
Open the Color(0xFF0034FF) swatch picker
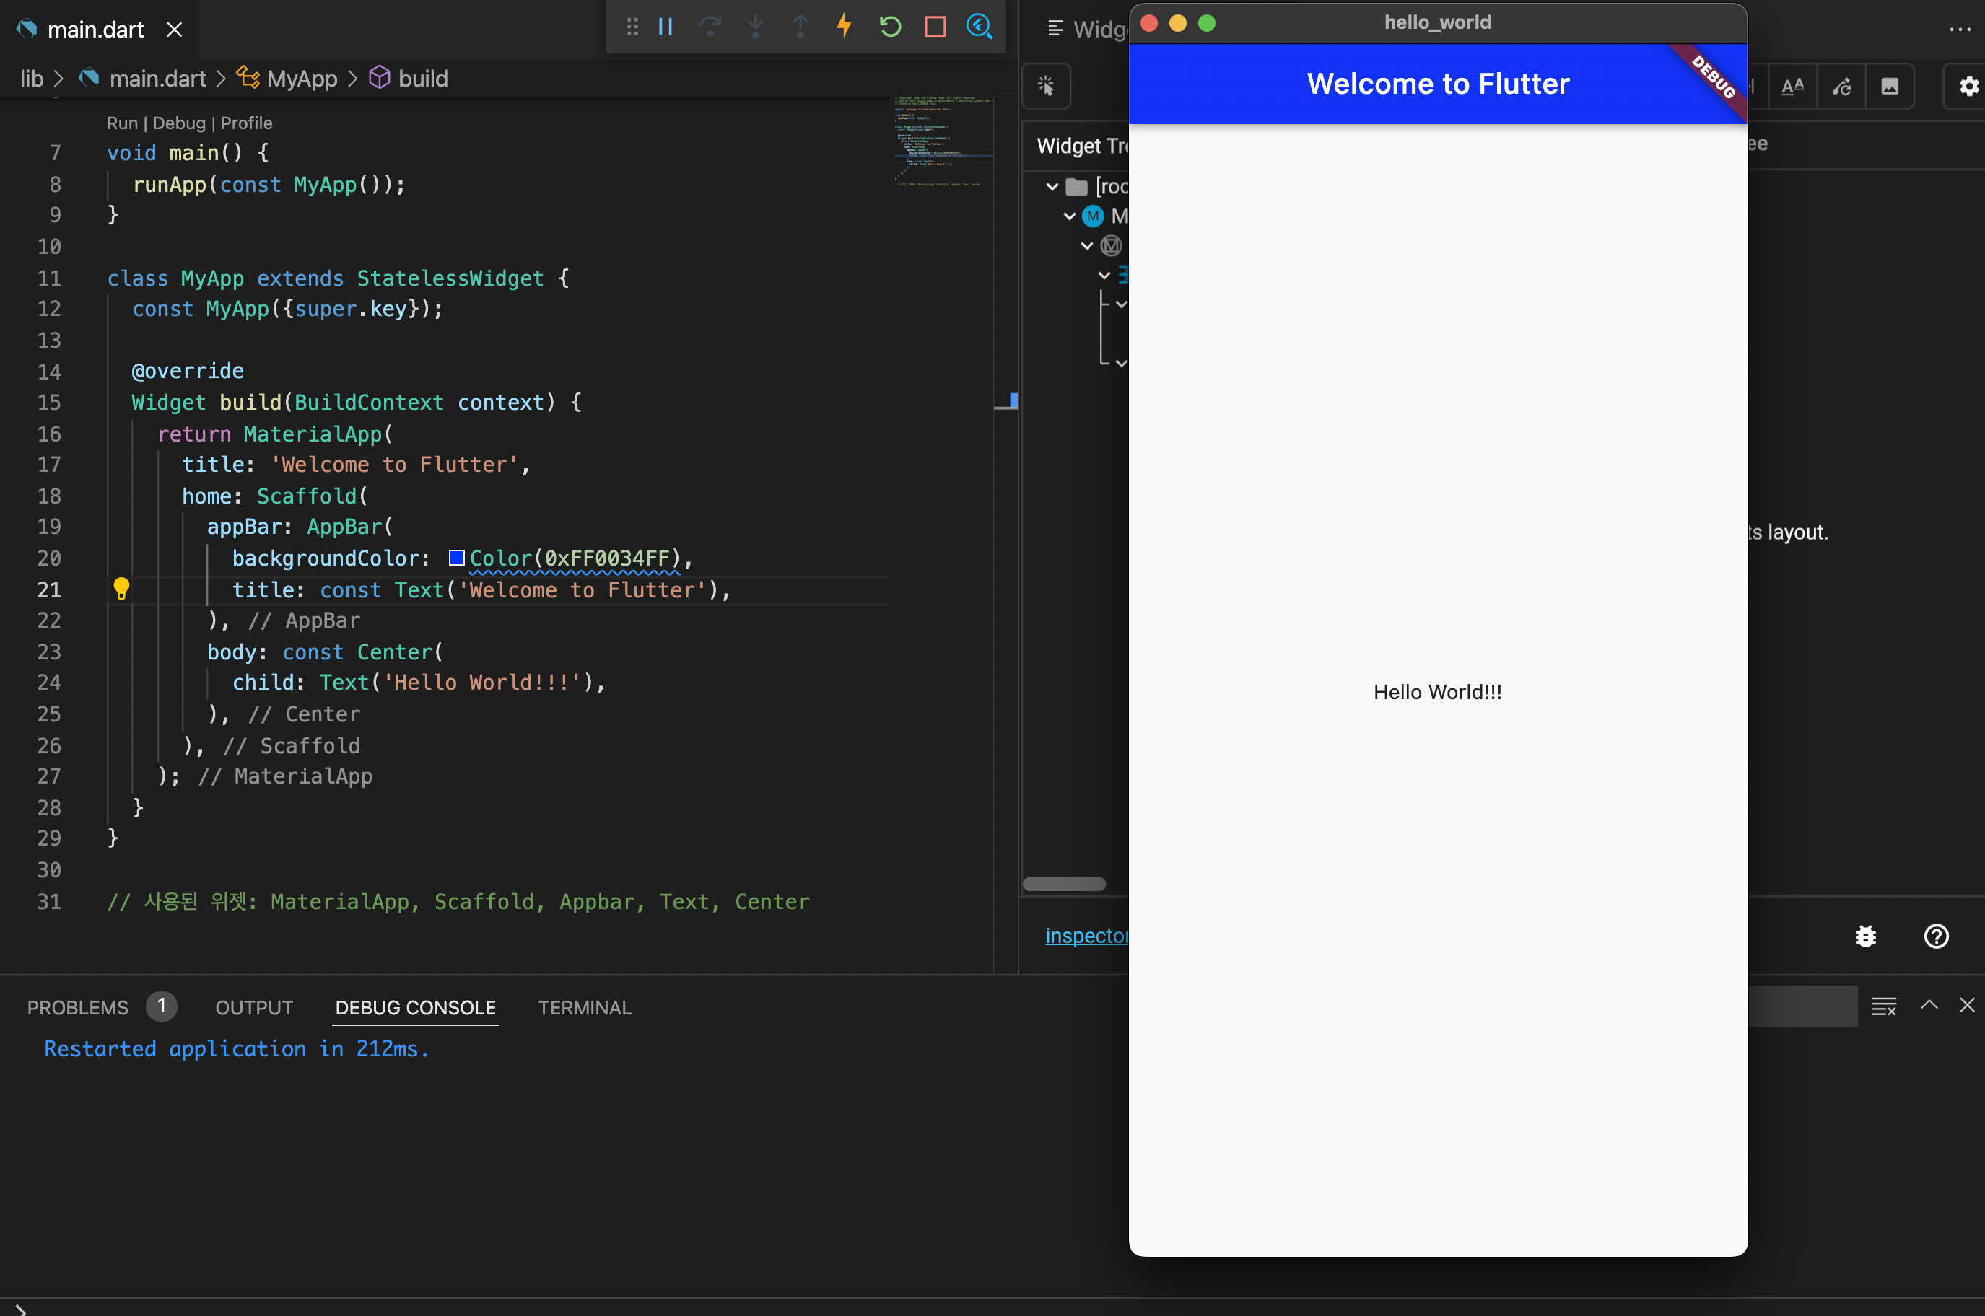point(457,558)
